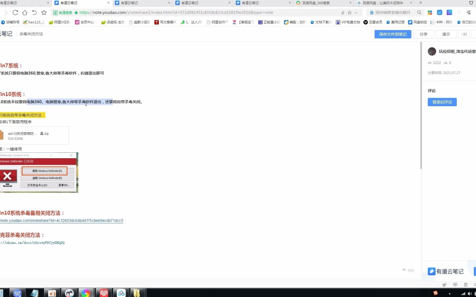Open the 网盘锁定 bookmark
The height and width of the screenshot is (297, 476).
[x=417, y=22]
